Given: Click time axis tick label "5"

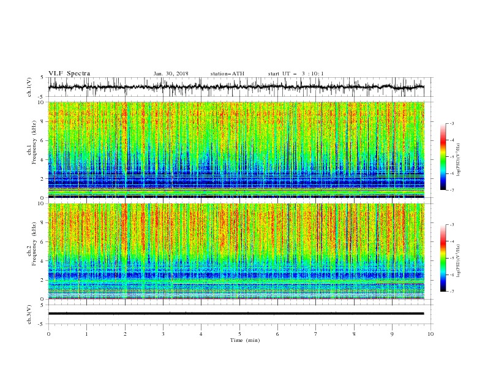Looking at the screenshot, I should [239, 334].
